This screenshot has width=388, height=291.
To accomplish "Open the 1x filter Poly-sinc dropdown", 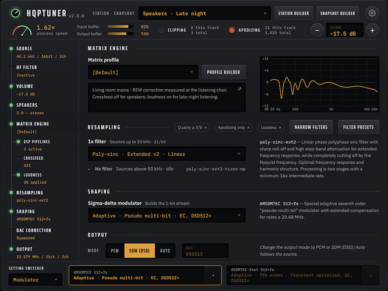I will (x=167, y=154).
